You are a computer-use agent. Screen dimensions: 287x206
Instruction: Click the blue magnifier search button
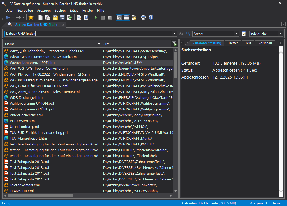[188, 34]
